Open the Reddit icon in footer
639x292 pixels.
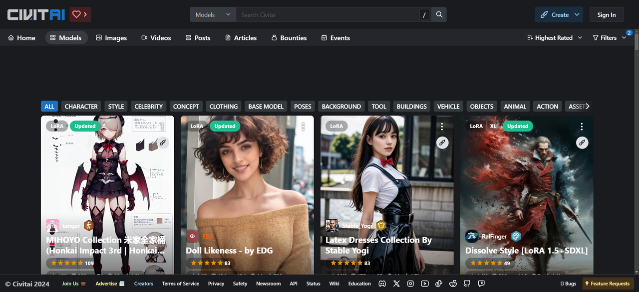point(453,284)
